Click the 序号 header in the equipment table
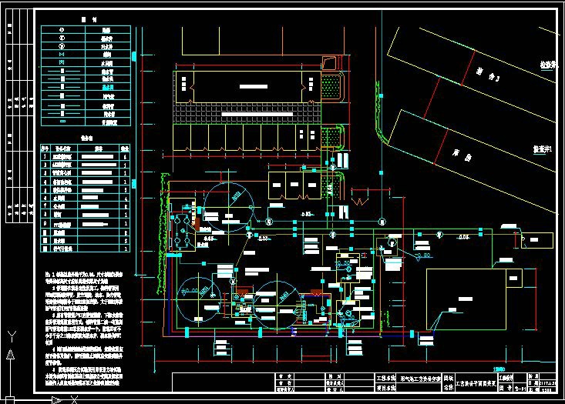Screen dimensions: 565x404 pos(45,149)
